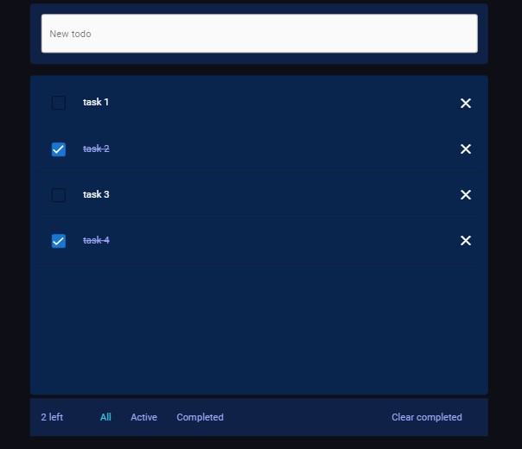Focus the New todo input field
522x449 pixels.
(x=259, y=34)
